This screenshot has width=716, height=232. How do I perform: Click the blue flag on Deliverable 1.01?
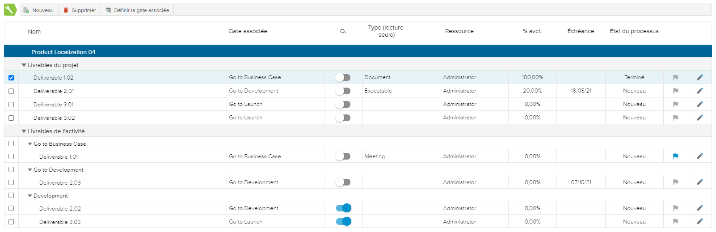pos(675,156)
